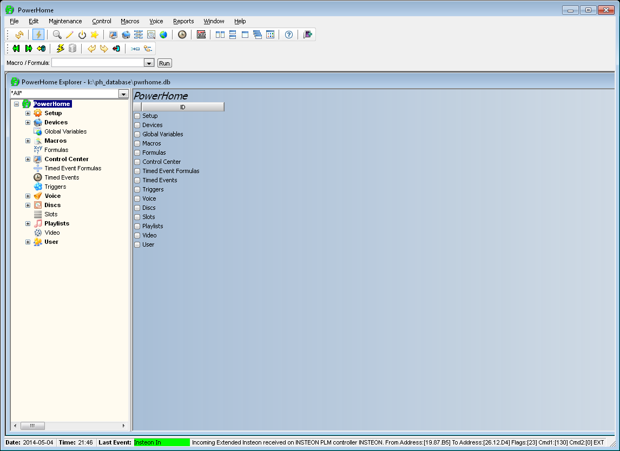Click the clock timed events toolbar icon
This screenshot has height=451, width=620.
tap(182, 35)
